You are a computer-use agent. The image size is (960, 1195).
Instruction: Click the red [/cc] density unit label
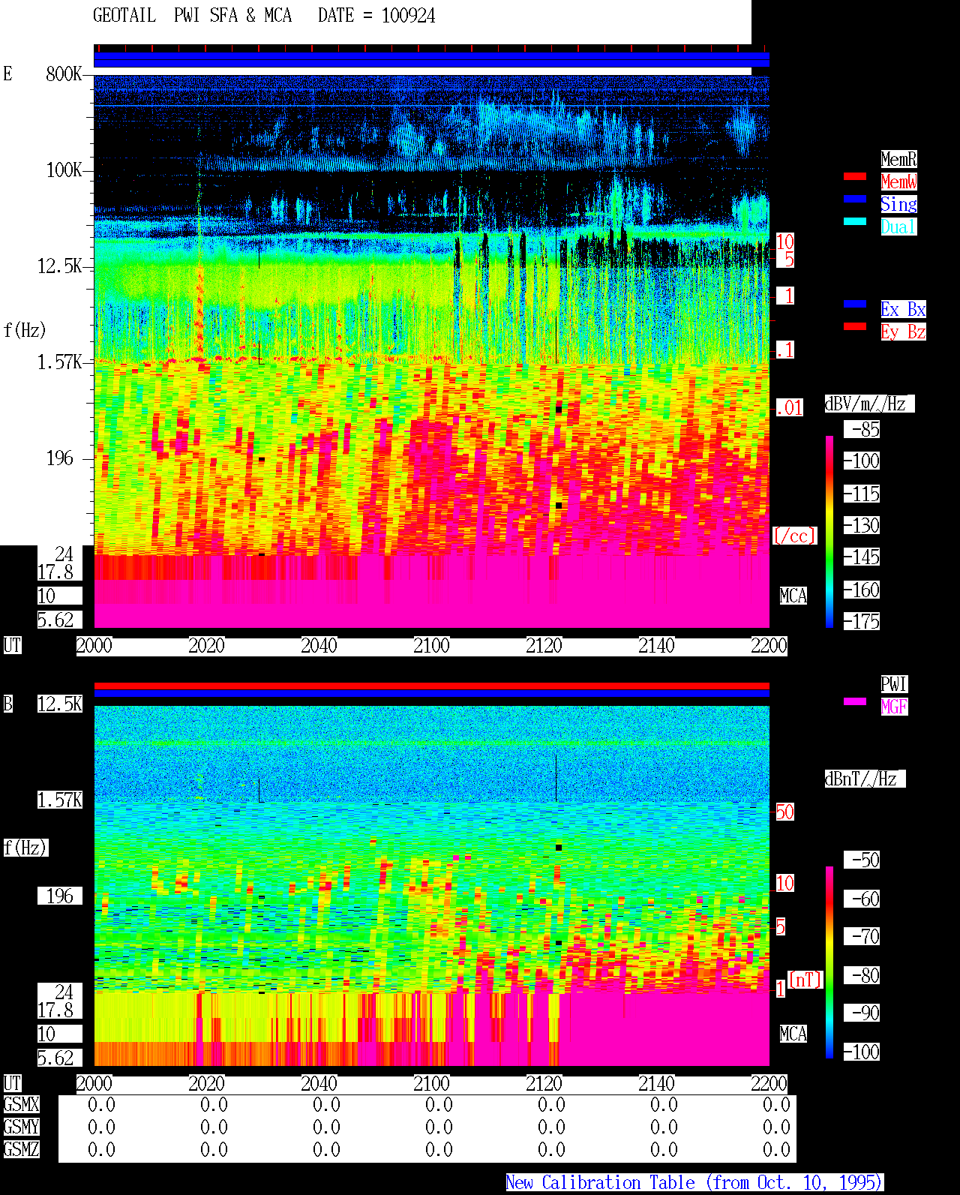pyautogui.click(x=794, y=536)
